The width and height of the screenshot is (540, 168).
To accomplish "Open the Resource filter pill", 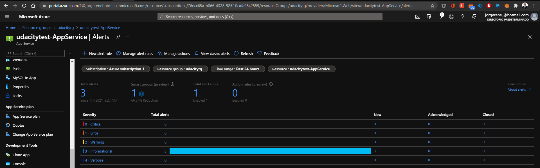I will (x=301, y=69).
